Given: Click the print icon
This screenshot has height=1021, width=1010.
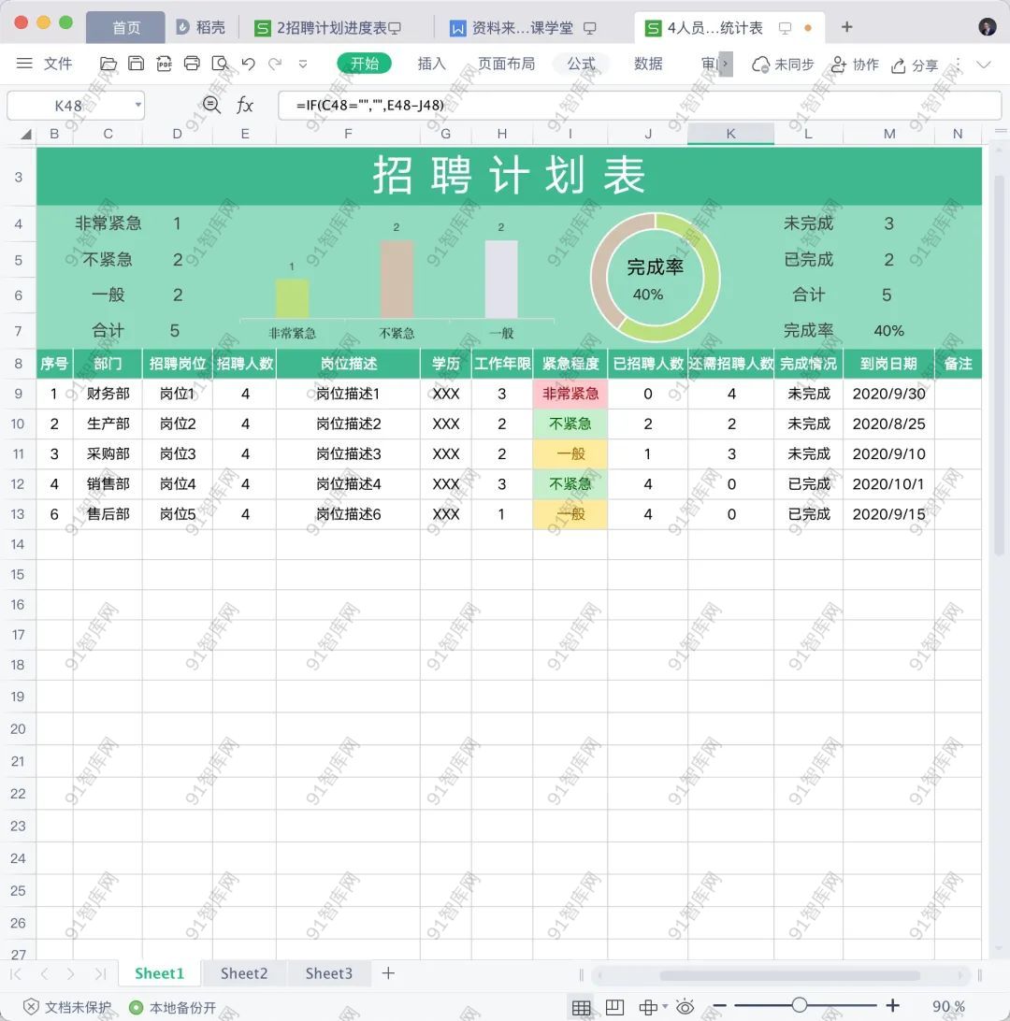Looking at the screenshot, I should 193,64.
